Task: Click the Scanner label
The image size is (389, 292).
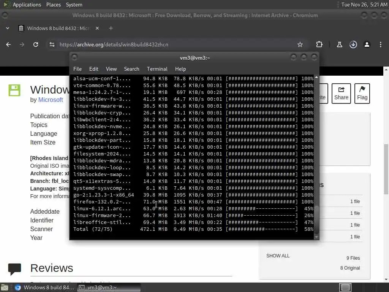Action: (x=41, y=229)
